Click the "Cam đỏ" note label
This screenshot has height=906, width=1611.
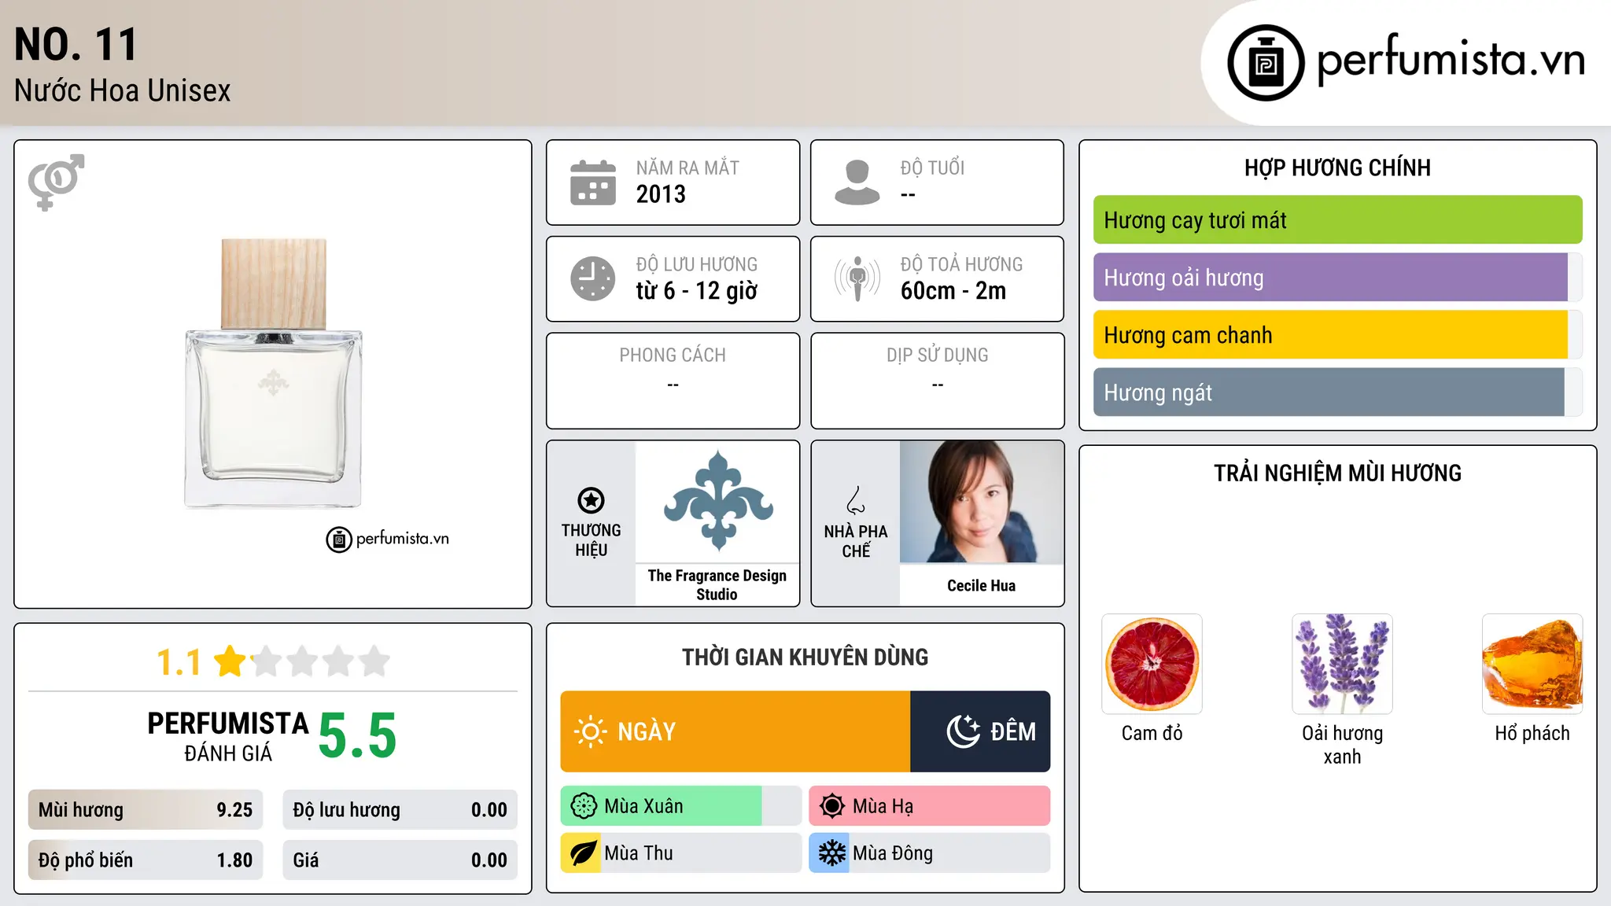1152,734
